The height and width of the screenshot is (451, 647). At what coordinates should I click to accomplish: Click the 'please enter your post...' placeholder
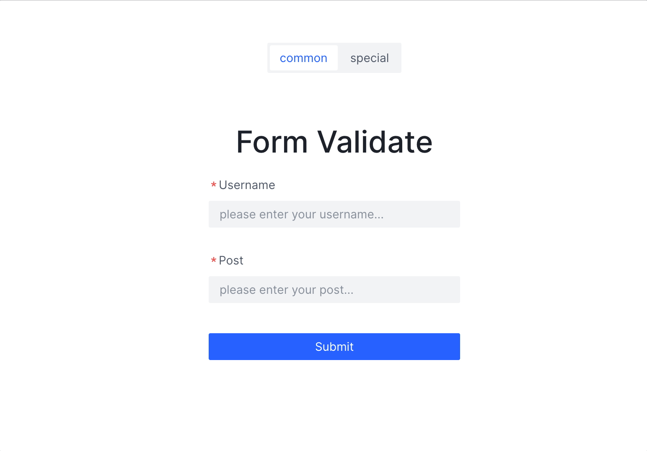pos(286,290)
